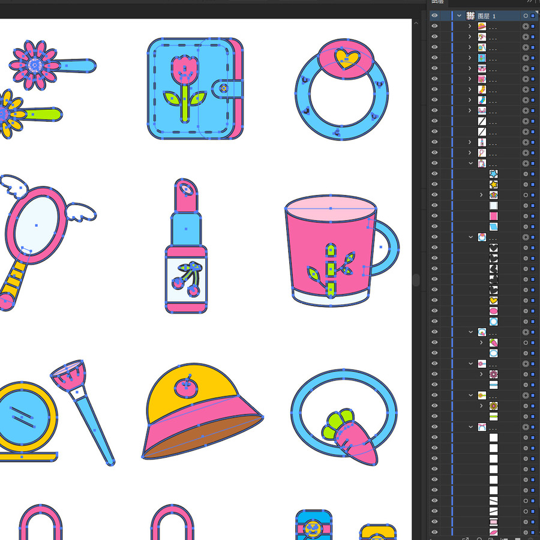Hide the carrot subgroup
This screenshot has width=540, height=540.
click(434, 343)
